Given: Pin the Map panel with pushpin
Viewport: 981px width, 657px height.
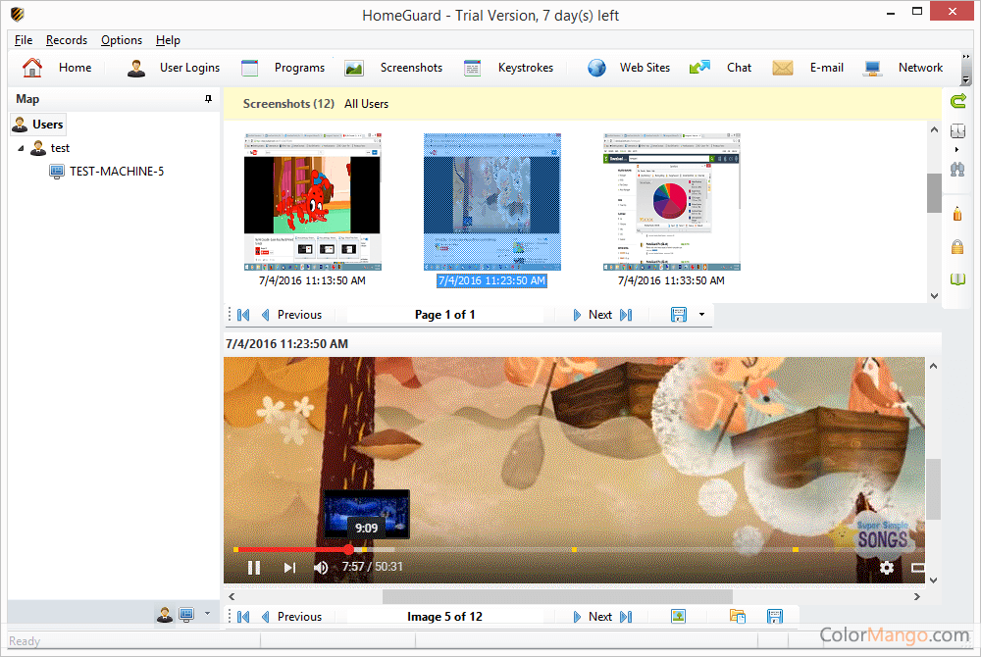Looking at the screenshot, I should pyautogui.click(x=208, y=99).
